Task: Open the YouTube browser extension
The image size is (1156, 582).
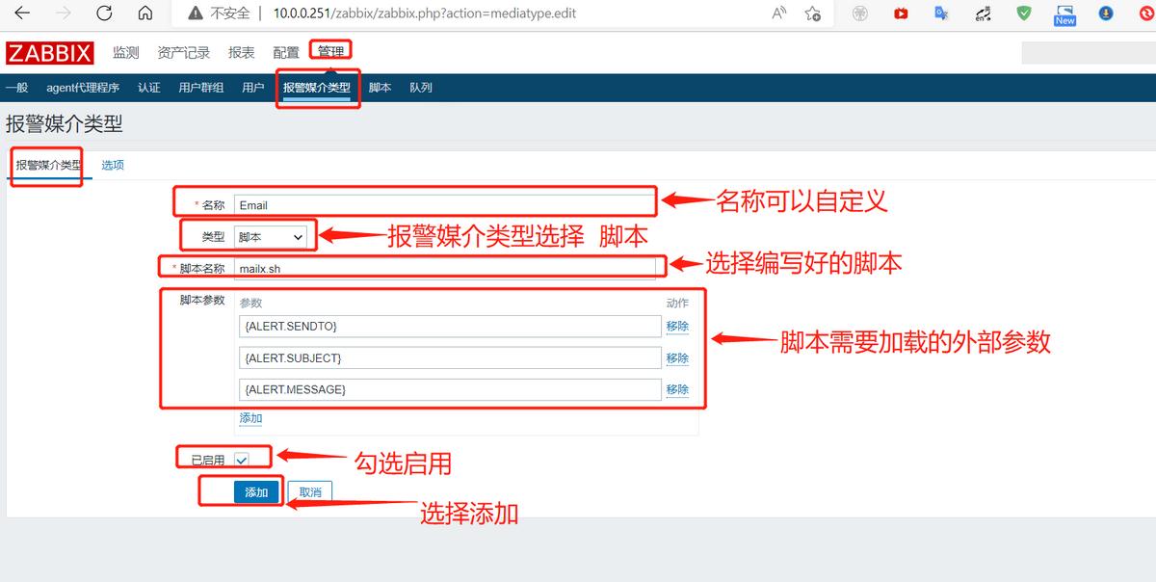Action: [901, 14]
